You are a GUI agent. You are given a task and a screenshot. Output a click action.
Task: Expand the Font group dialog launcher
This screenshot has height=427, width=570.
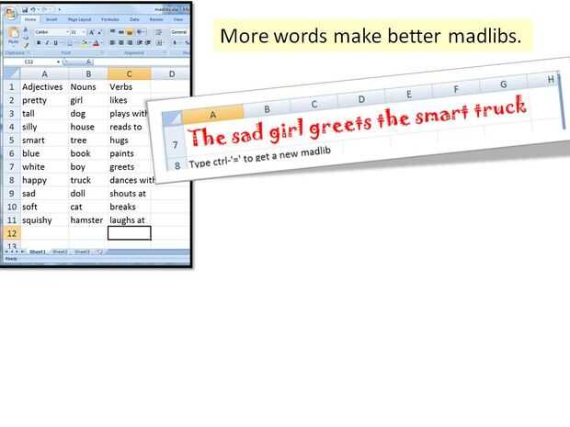tap(102, 53)
